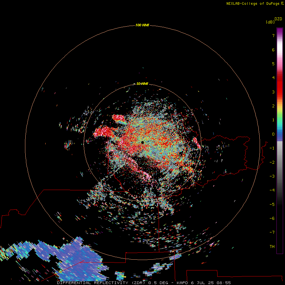Click the -4 value on the dB scale
This screenshot has width=285, height=285.
click(272, 190)
